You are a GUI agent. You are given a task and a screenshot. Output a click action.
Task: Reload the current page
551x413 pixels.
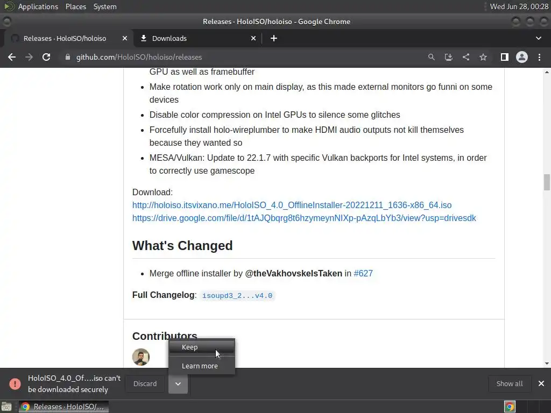click(x=46, y=57)
